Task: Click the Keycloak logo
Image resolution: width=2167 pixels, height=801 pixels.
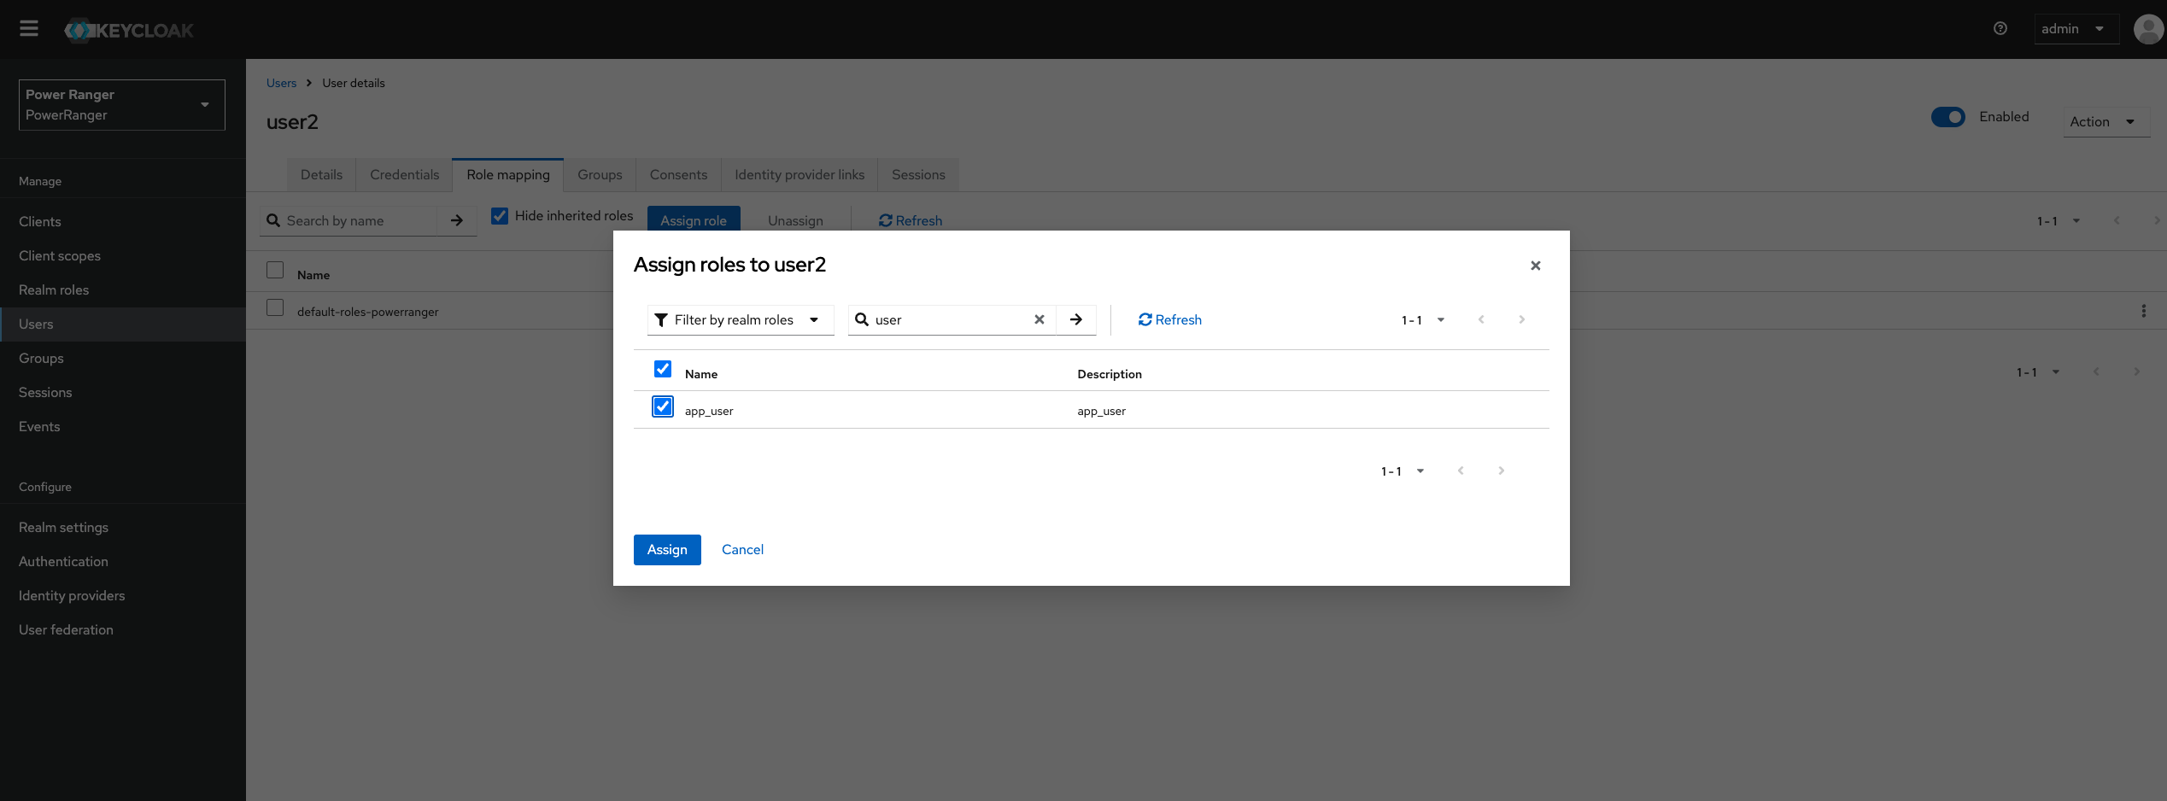Action: pos(129,30)
